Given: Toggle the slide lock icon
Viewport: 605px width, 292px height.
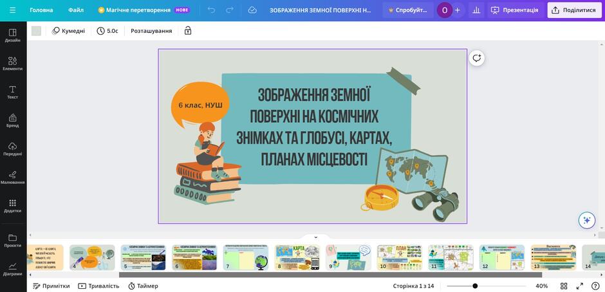Looking at the screenshot, I should coord(188,31).
